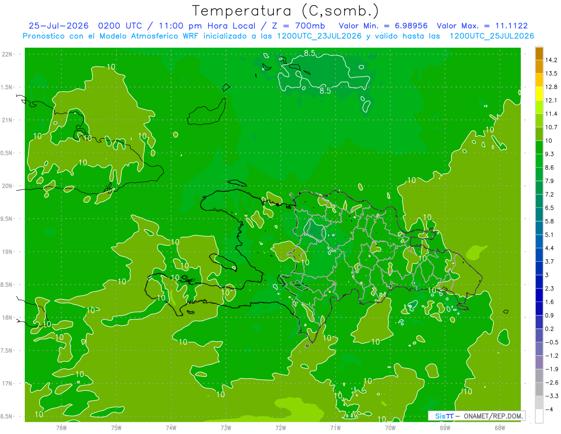This screenshot has width=561, height=434.
Task: Pick the dark blue swatch between 1.6 and 2.3
Action: coord(539,295)
